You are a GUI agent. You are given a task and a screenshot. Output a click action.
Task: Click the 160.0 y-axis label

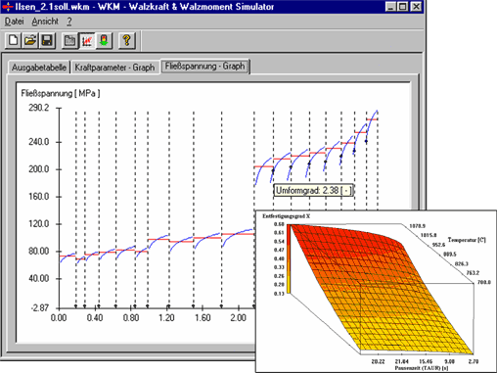(x=38, y=197)
